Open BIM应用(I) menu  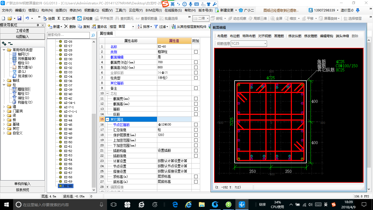pos(153,10)
